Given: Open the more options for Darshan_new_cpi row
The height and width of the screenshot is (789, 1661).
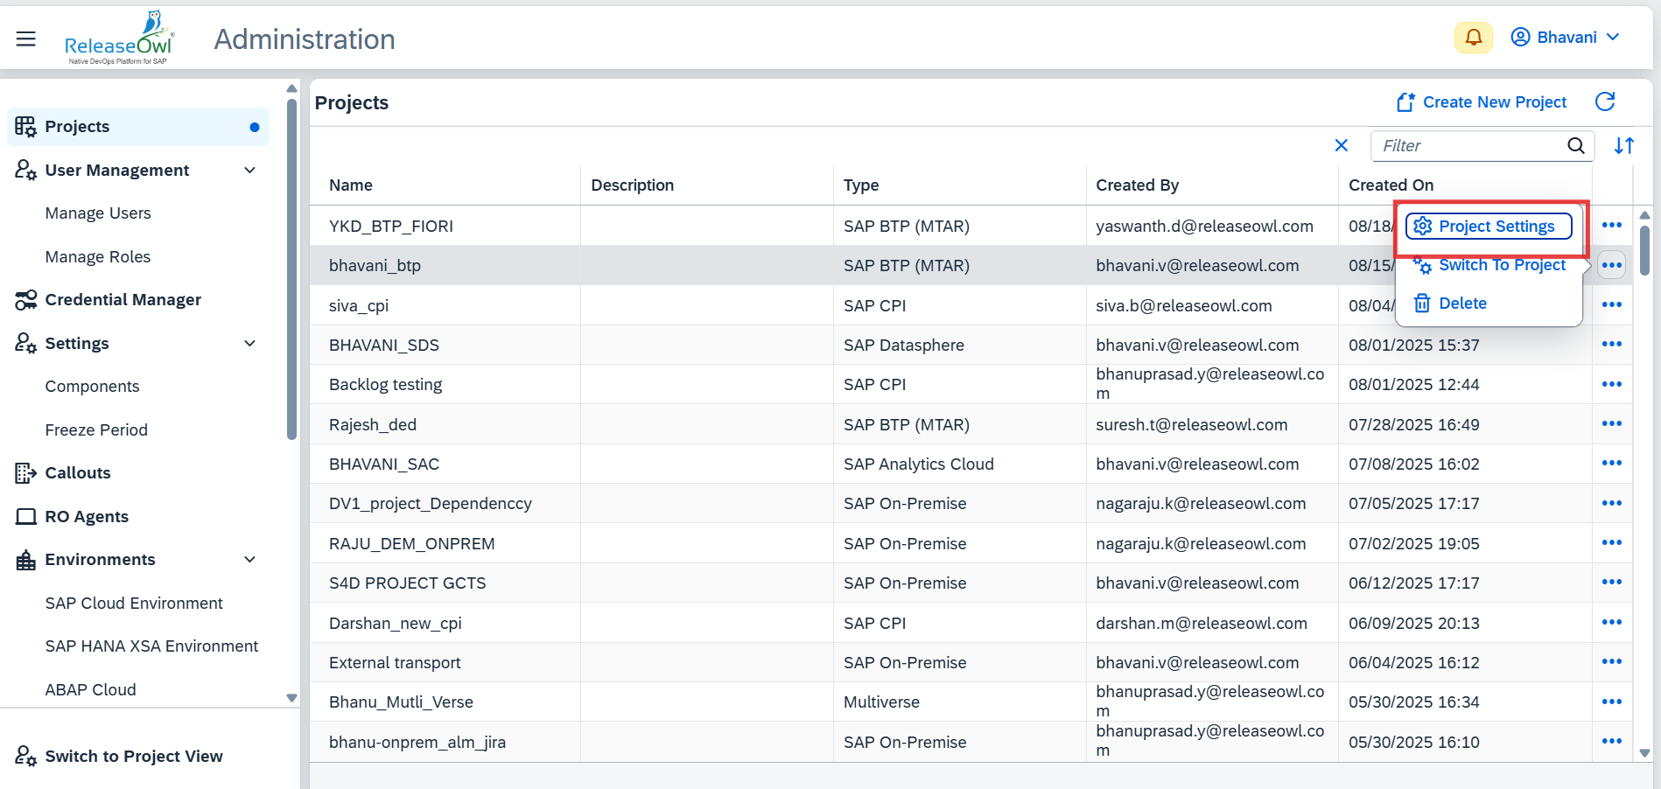Looking at the screenshot, I should pos(1612,623).
